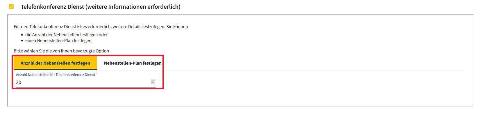Click the words 'weitere Informationen erforderlich' in heading
The height and width of the screenshot is (115, 484).
133,7
